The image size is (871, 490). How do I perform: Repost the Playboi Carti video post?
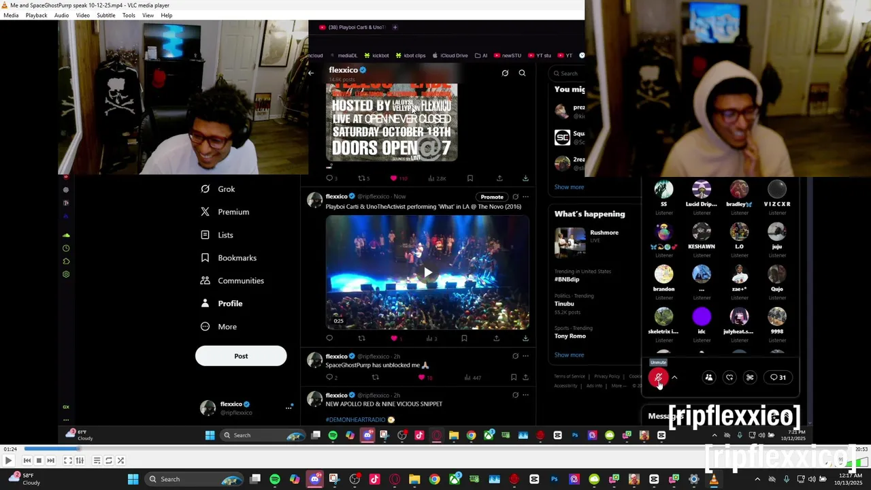(361, 338)
